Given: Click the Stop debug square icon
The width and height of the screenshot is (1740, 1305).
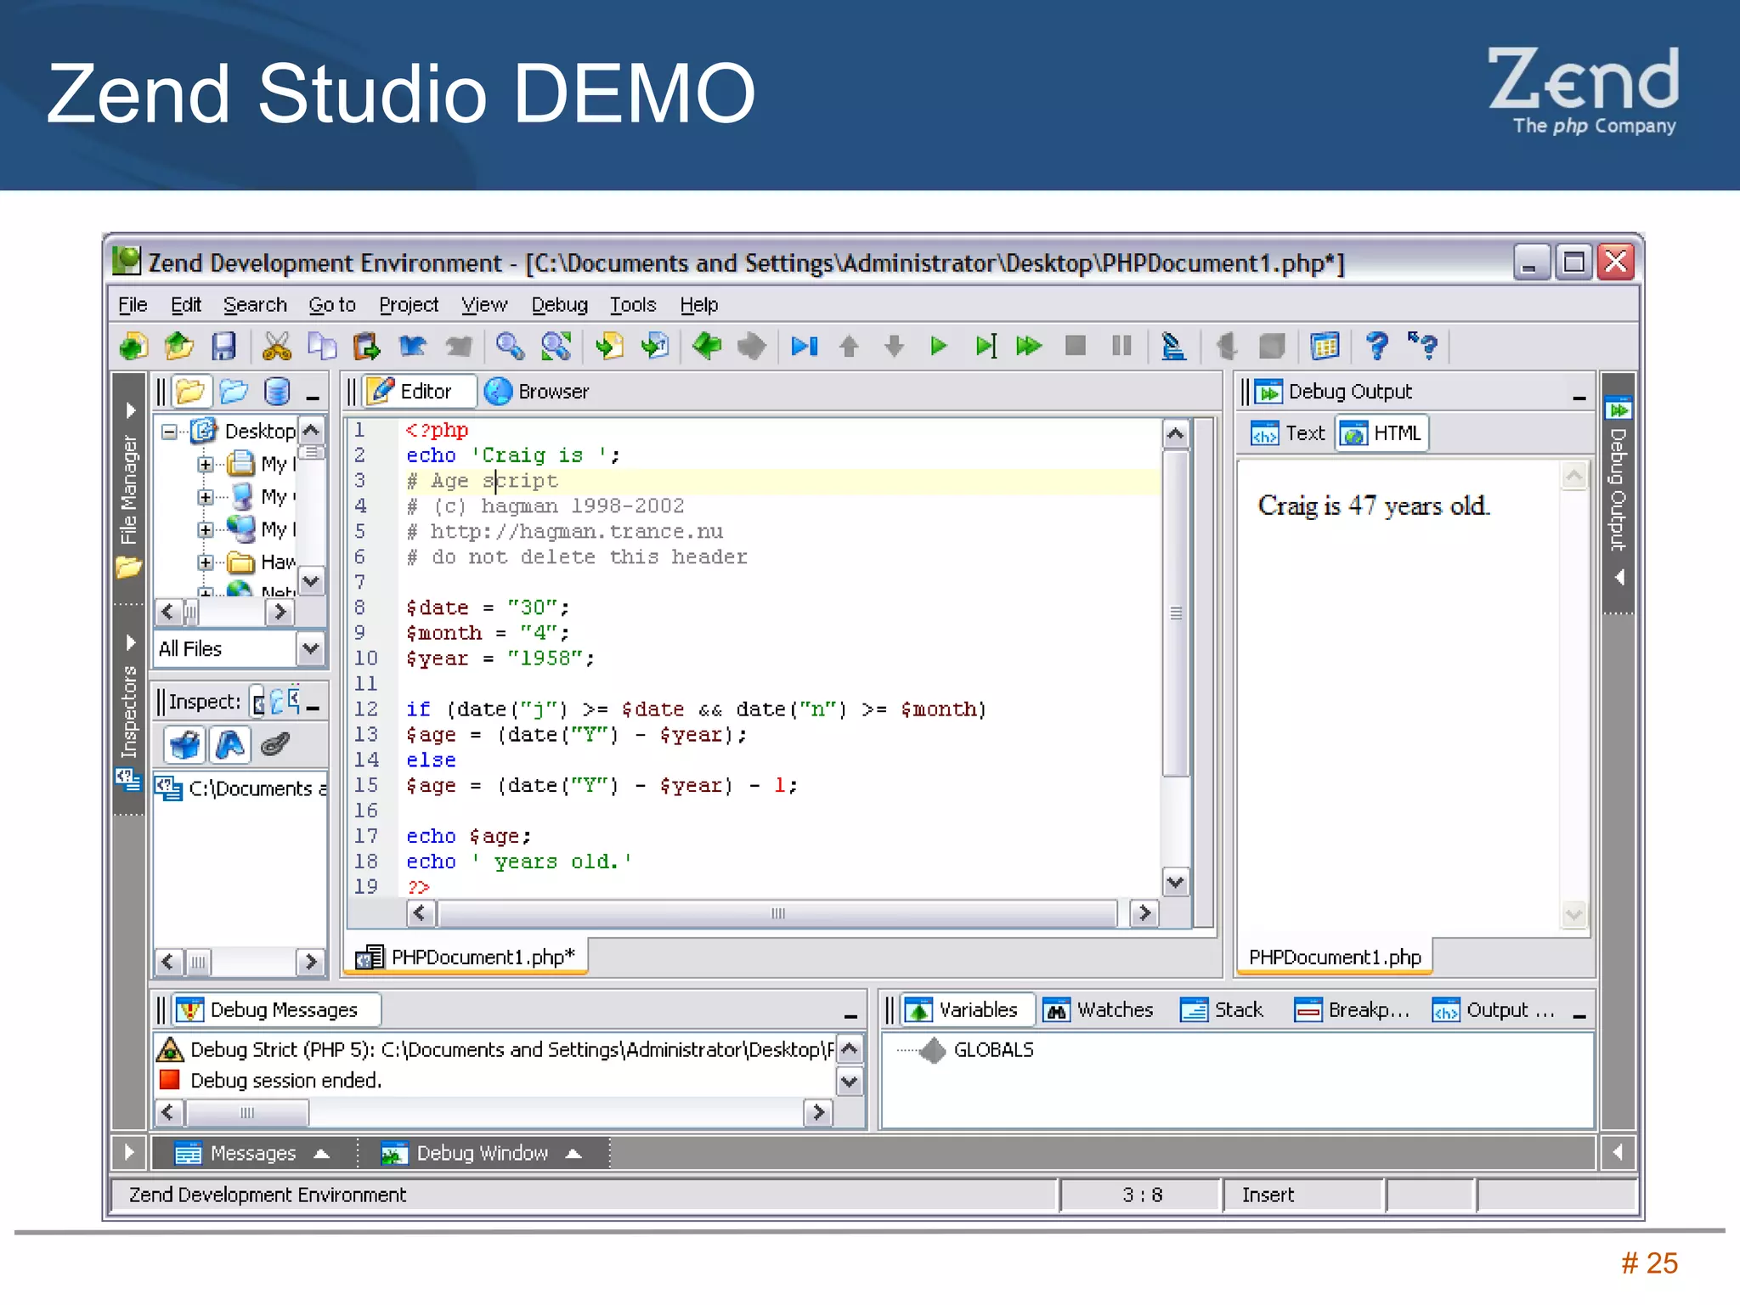Looking at the screenshot, I should pos(1076,347).
